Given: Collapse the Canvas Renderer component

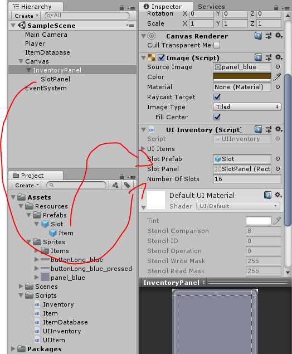Looking at the screenshot, I should coord(143,36).
